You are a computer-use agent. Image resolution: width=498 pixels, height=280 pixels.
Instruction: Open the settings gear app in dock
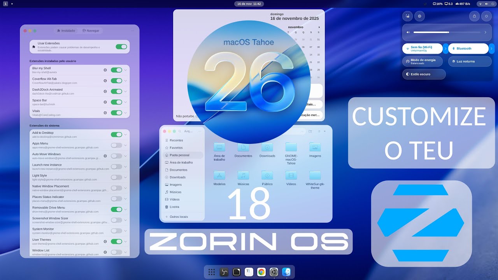click(x=274, y=272)
